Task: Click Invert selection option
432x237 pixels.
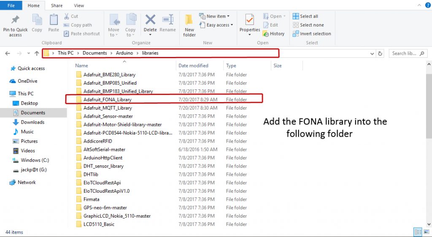Action: click(311, 34)
